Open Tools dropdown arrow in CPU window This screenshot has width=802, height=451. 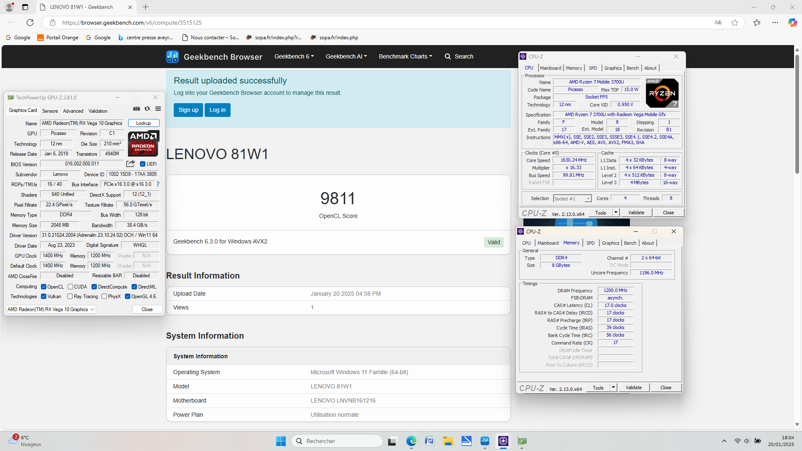pos(615,213)
